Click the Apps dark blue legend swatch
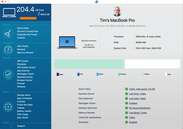The width and height of the screenshot is (183, 129). click(58, 74)
